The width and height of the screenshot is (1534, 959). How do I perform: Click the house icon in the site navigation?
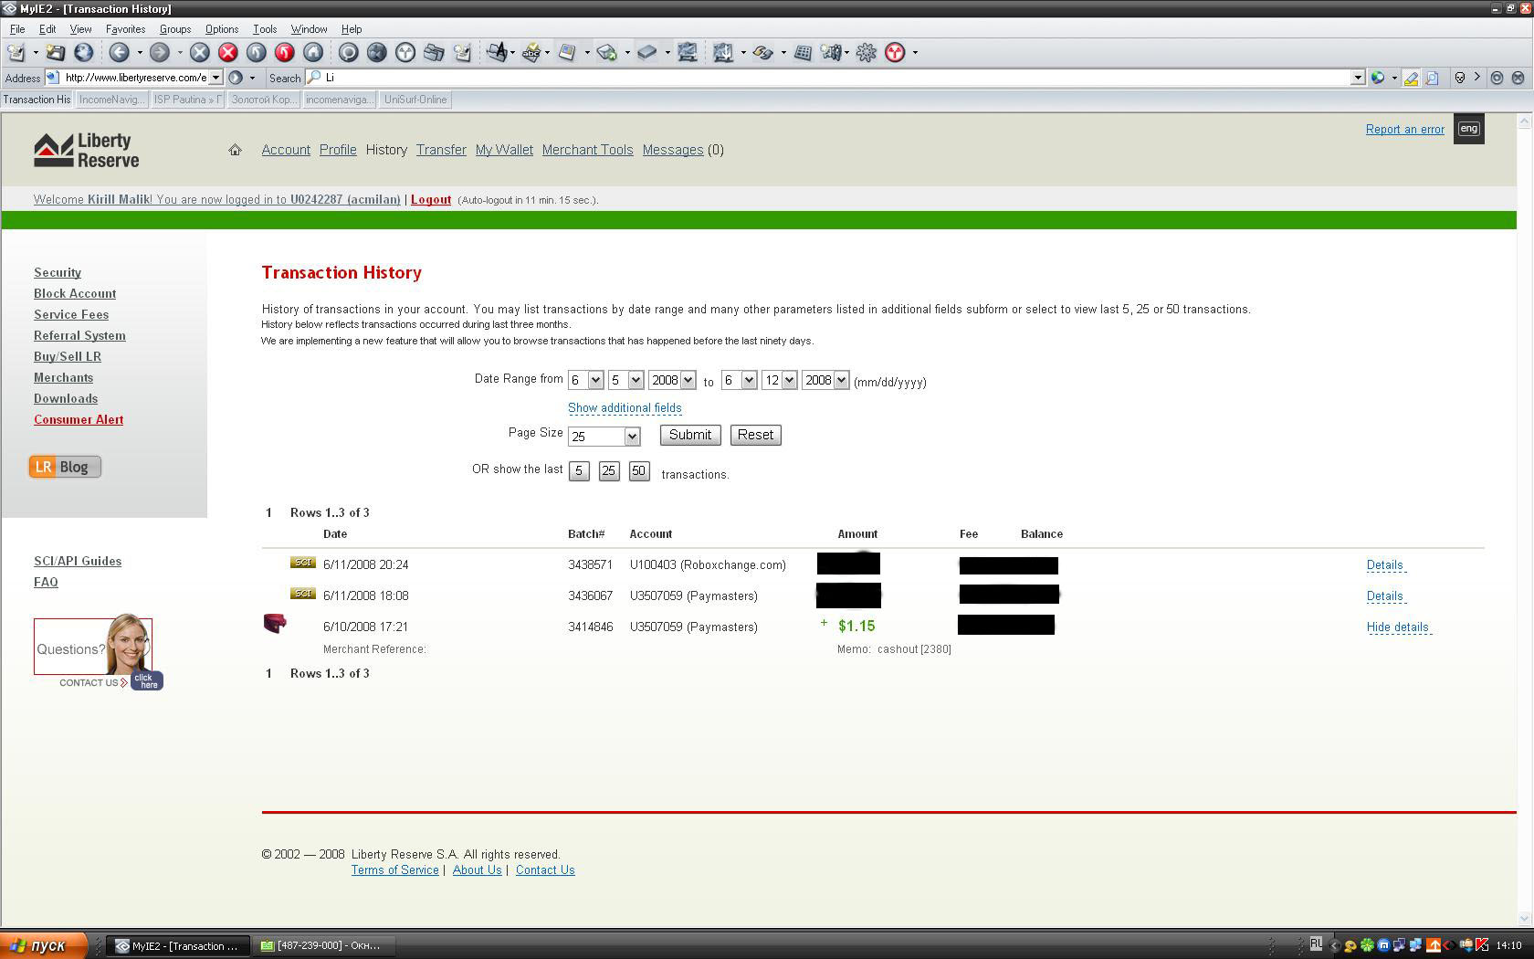(x=235, y=150)
